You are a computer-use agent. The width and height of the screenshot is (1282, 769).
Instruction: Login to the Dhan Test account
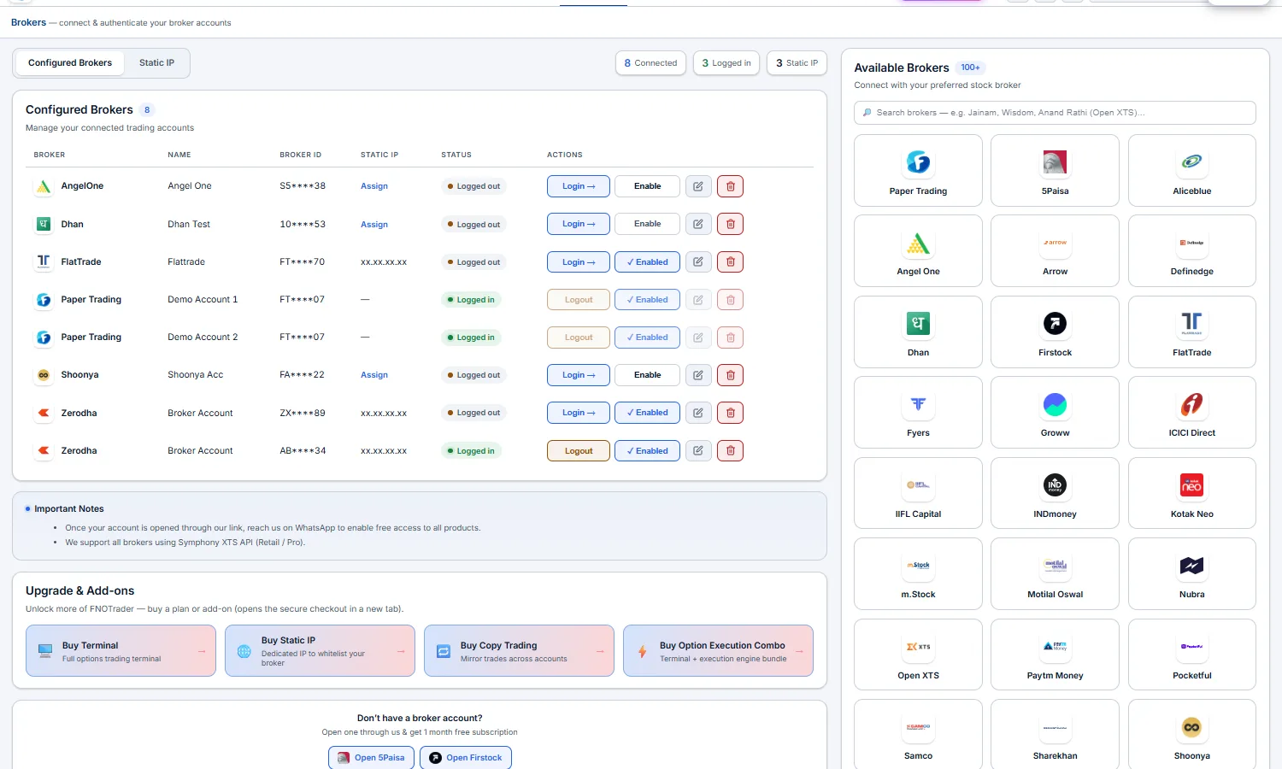(579, 224)
